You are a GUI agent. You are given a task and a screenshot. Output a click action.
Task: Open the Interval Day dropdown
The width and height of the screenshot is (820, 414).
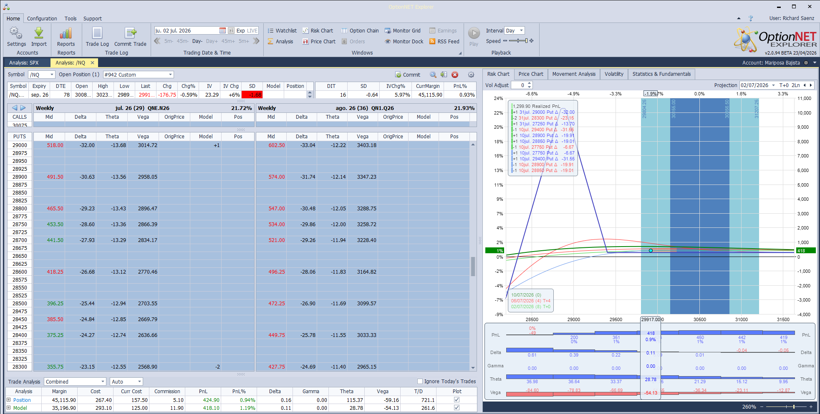pos(514,30)
